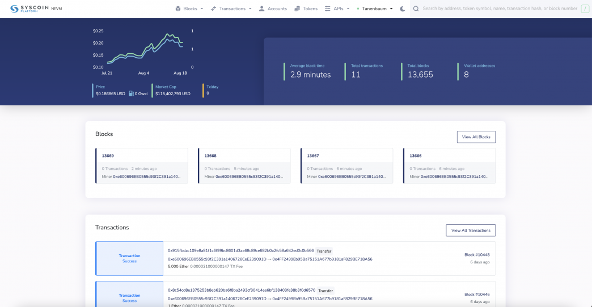Click the Tokens coins icon
Image resolution: width=592 pixels, height=307 pixels.
tap(298, 9)
